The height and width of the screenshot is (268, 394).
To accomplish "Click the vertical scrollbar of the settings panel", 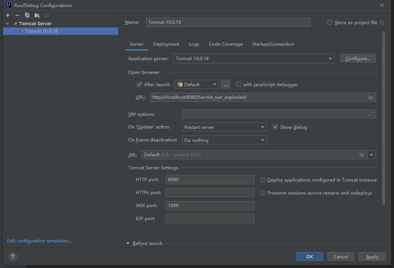I will click(384, 118).
